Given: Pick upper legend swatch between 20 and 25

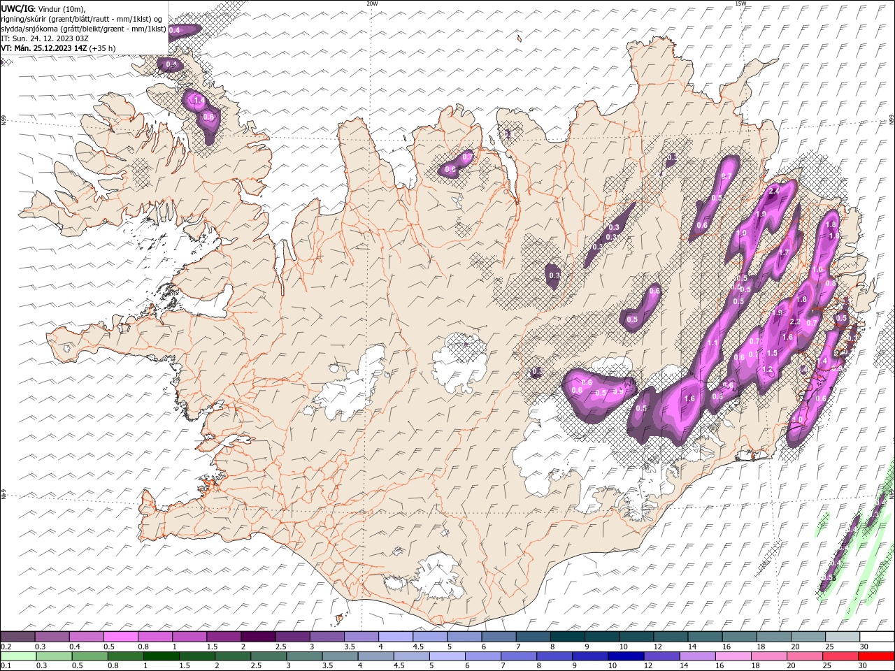Looking at the screenshot, I should [807, 637].
